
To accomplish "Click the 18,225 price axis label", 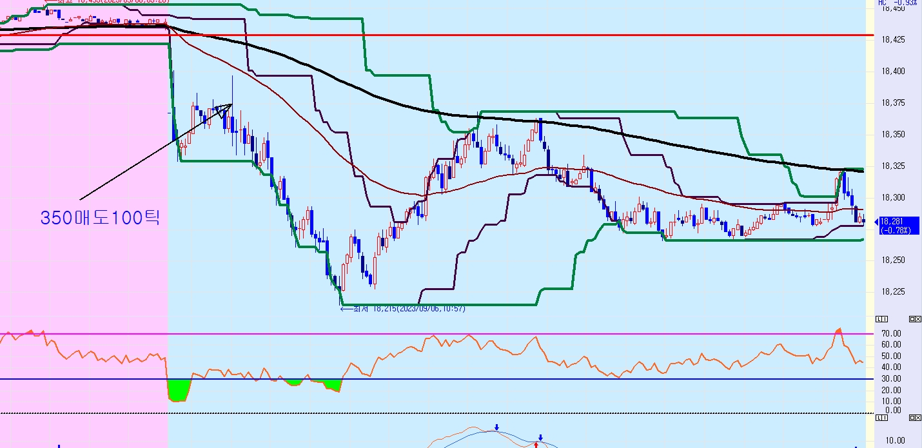I will click(x=894, y=292).
